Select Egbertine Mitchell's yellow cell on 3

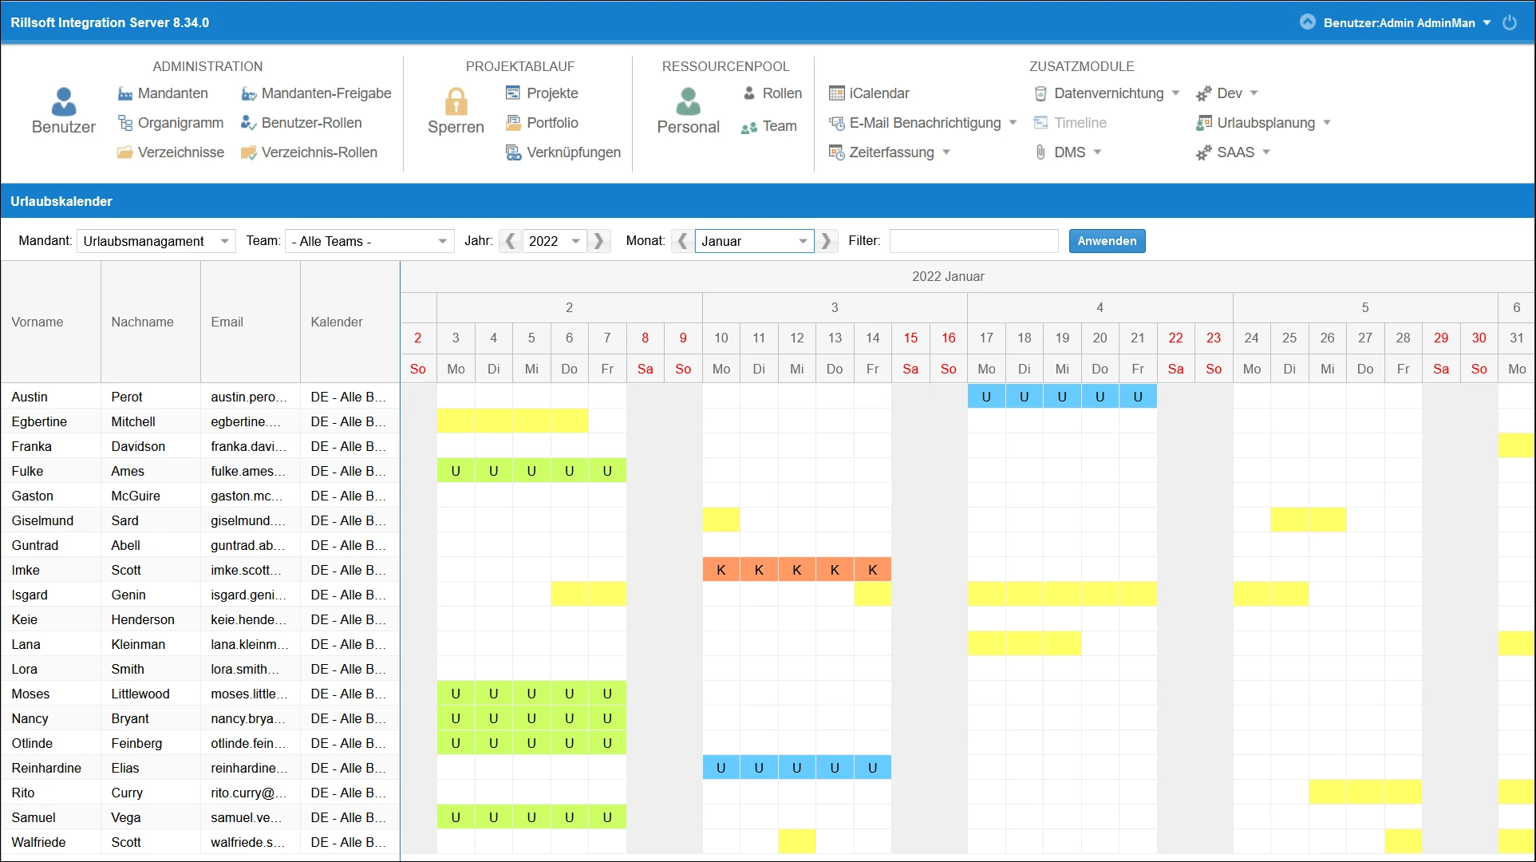click(456, 421)
